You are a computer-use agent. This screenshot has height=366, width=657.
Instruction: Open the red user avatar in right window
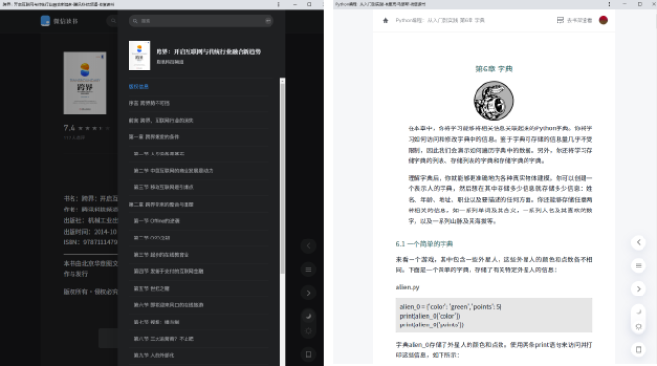[x=603, y=20]
